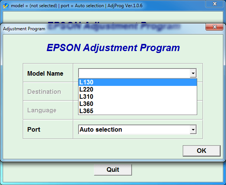Choose L220 in the model dropdown list
Viewport: 226px width, 185px height.
[138, 89]
